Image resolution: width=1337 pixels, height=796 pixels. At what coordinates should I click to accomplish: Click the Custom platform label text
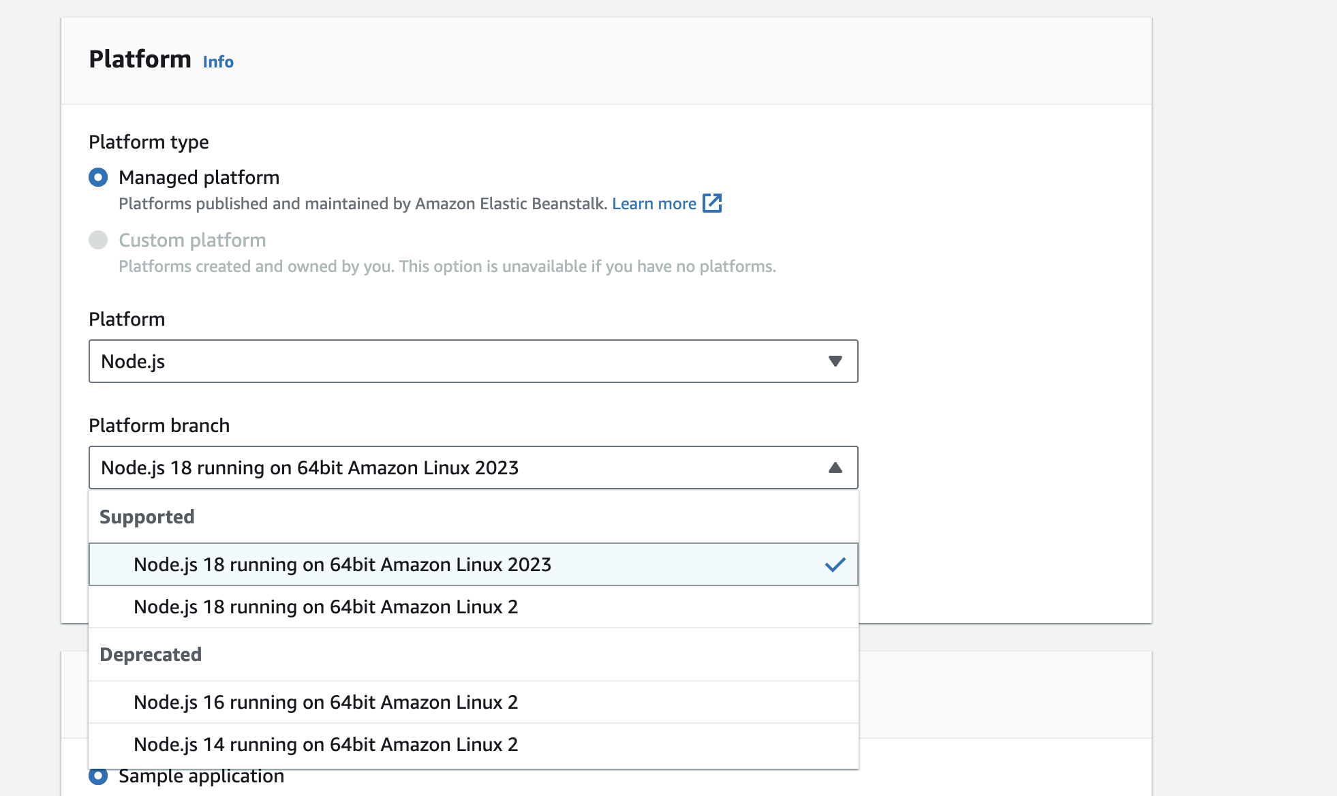[192, 240]
